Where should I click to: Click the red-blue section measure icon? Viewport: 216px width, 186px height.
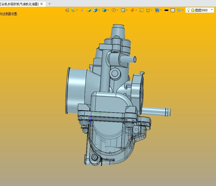[148, 10]
